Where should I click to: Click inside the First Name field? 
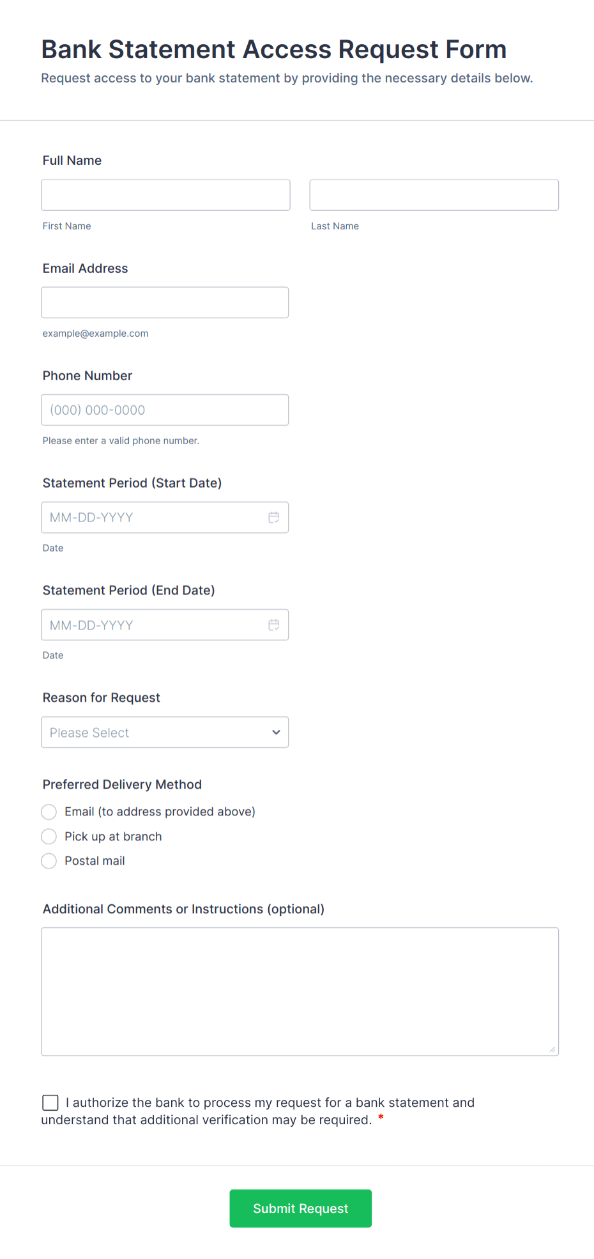165,195
